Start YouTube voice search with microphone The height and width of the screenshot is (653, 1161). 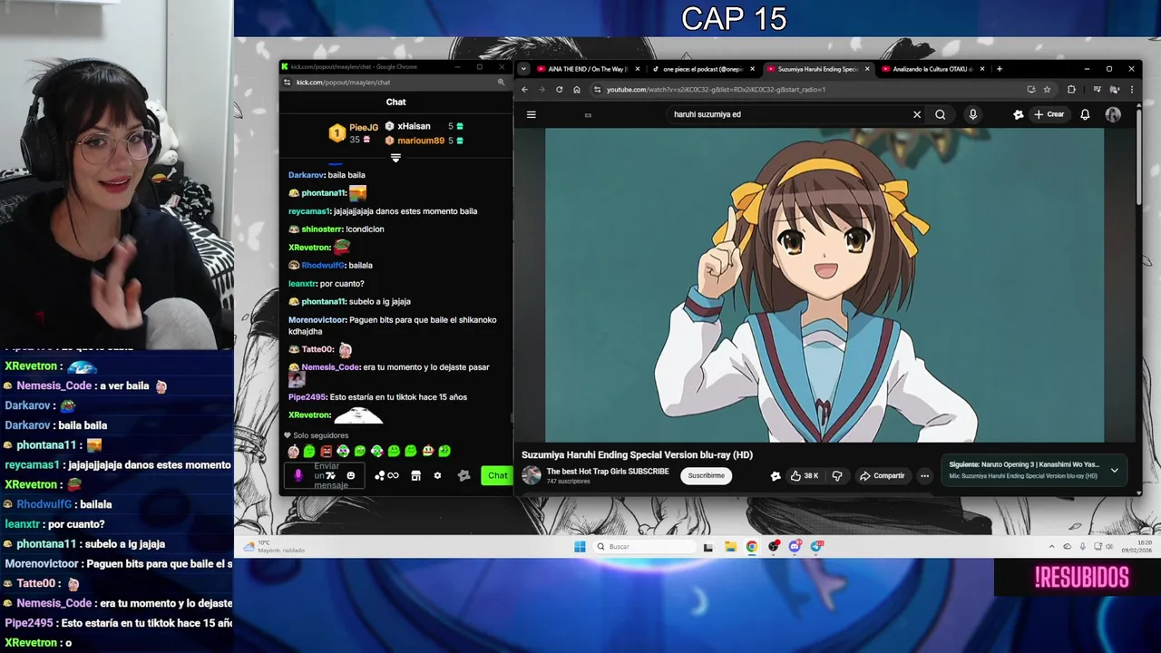pos(973,114)
